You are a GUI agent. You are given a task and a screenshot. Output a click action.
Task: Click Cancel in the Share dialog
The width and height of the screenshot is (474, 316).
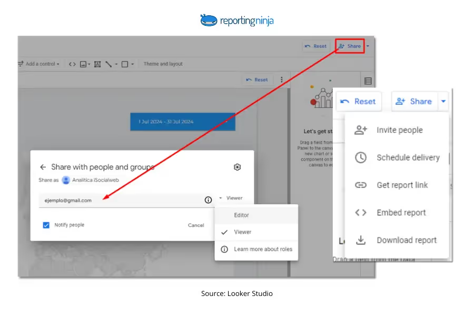tap(196, 225)
